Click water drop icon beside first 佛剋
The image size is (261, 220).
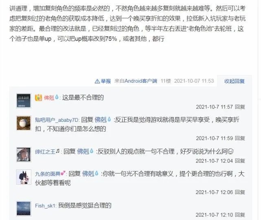click(57, 97)
